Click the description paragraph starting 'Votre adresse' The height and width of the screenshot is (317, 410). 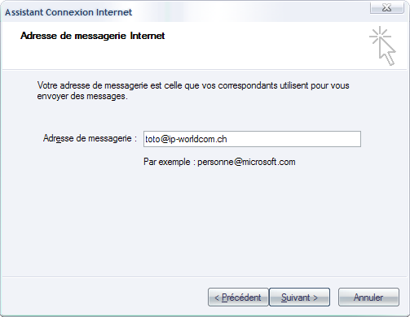(x=193, y=91)
